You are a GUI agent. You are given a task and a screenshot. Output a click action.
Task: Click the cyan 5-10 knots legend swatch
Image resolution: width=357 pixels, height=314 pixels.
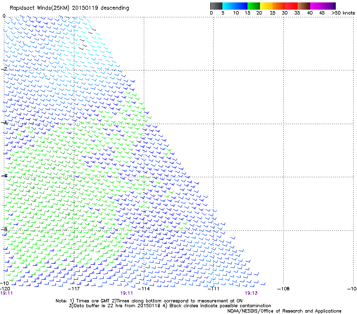(x=228, y=6)
